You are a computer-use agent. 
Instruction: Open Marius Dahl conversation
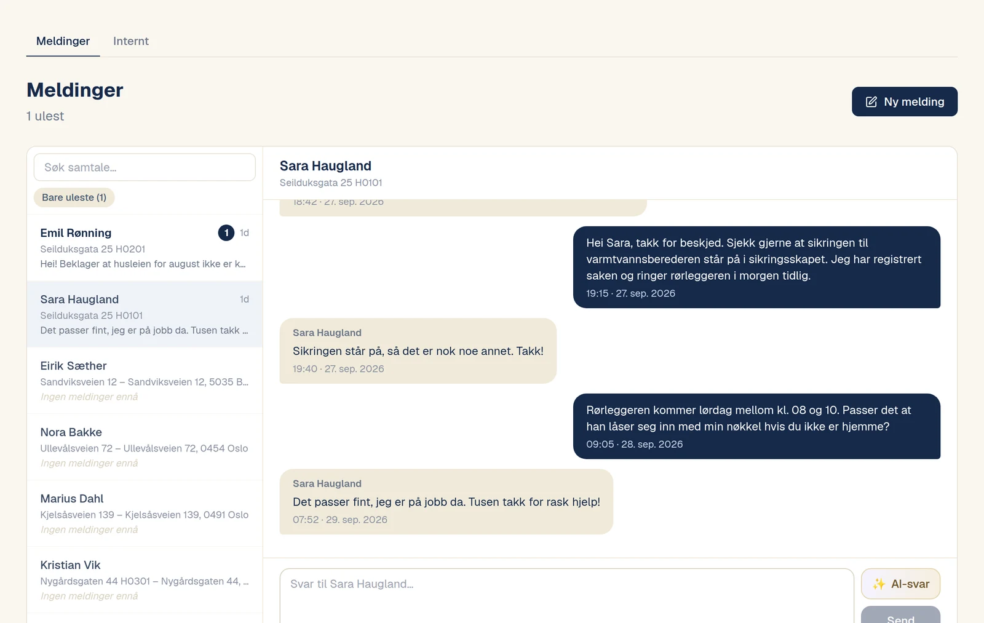click(145, 514)
